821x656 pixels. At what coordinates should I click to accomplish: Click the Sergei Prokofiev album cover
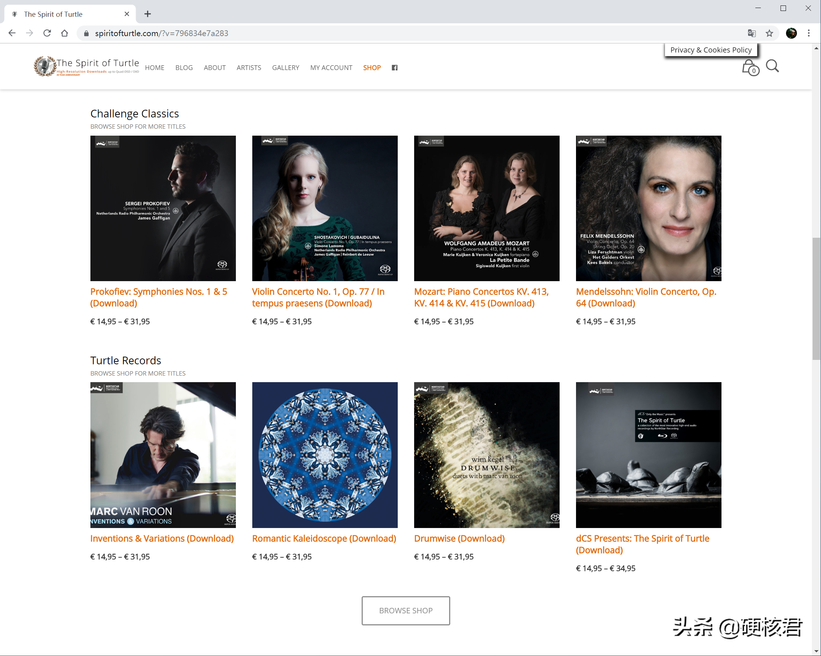[163, 208]
